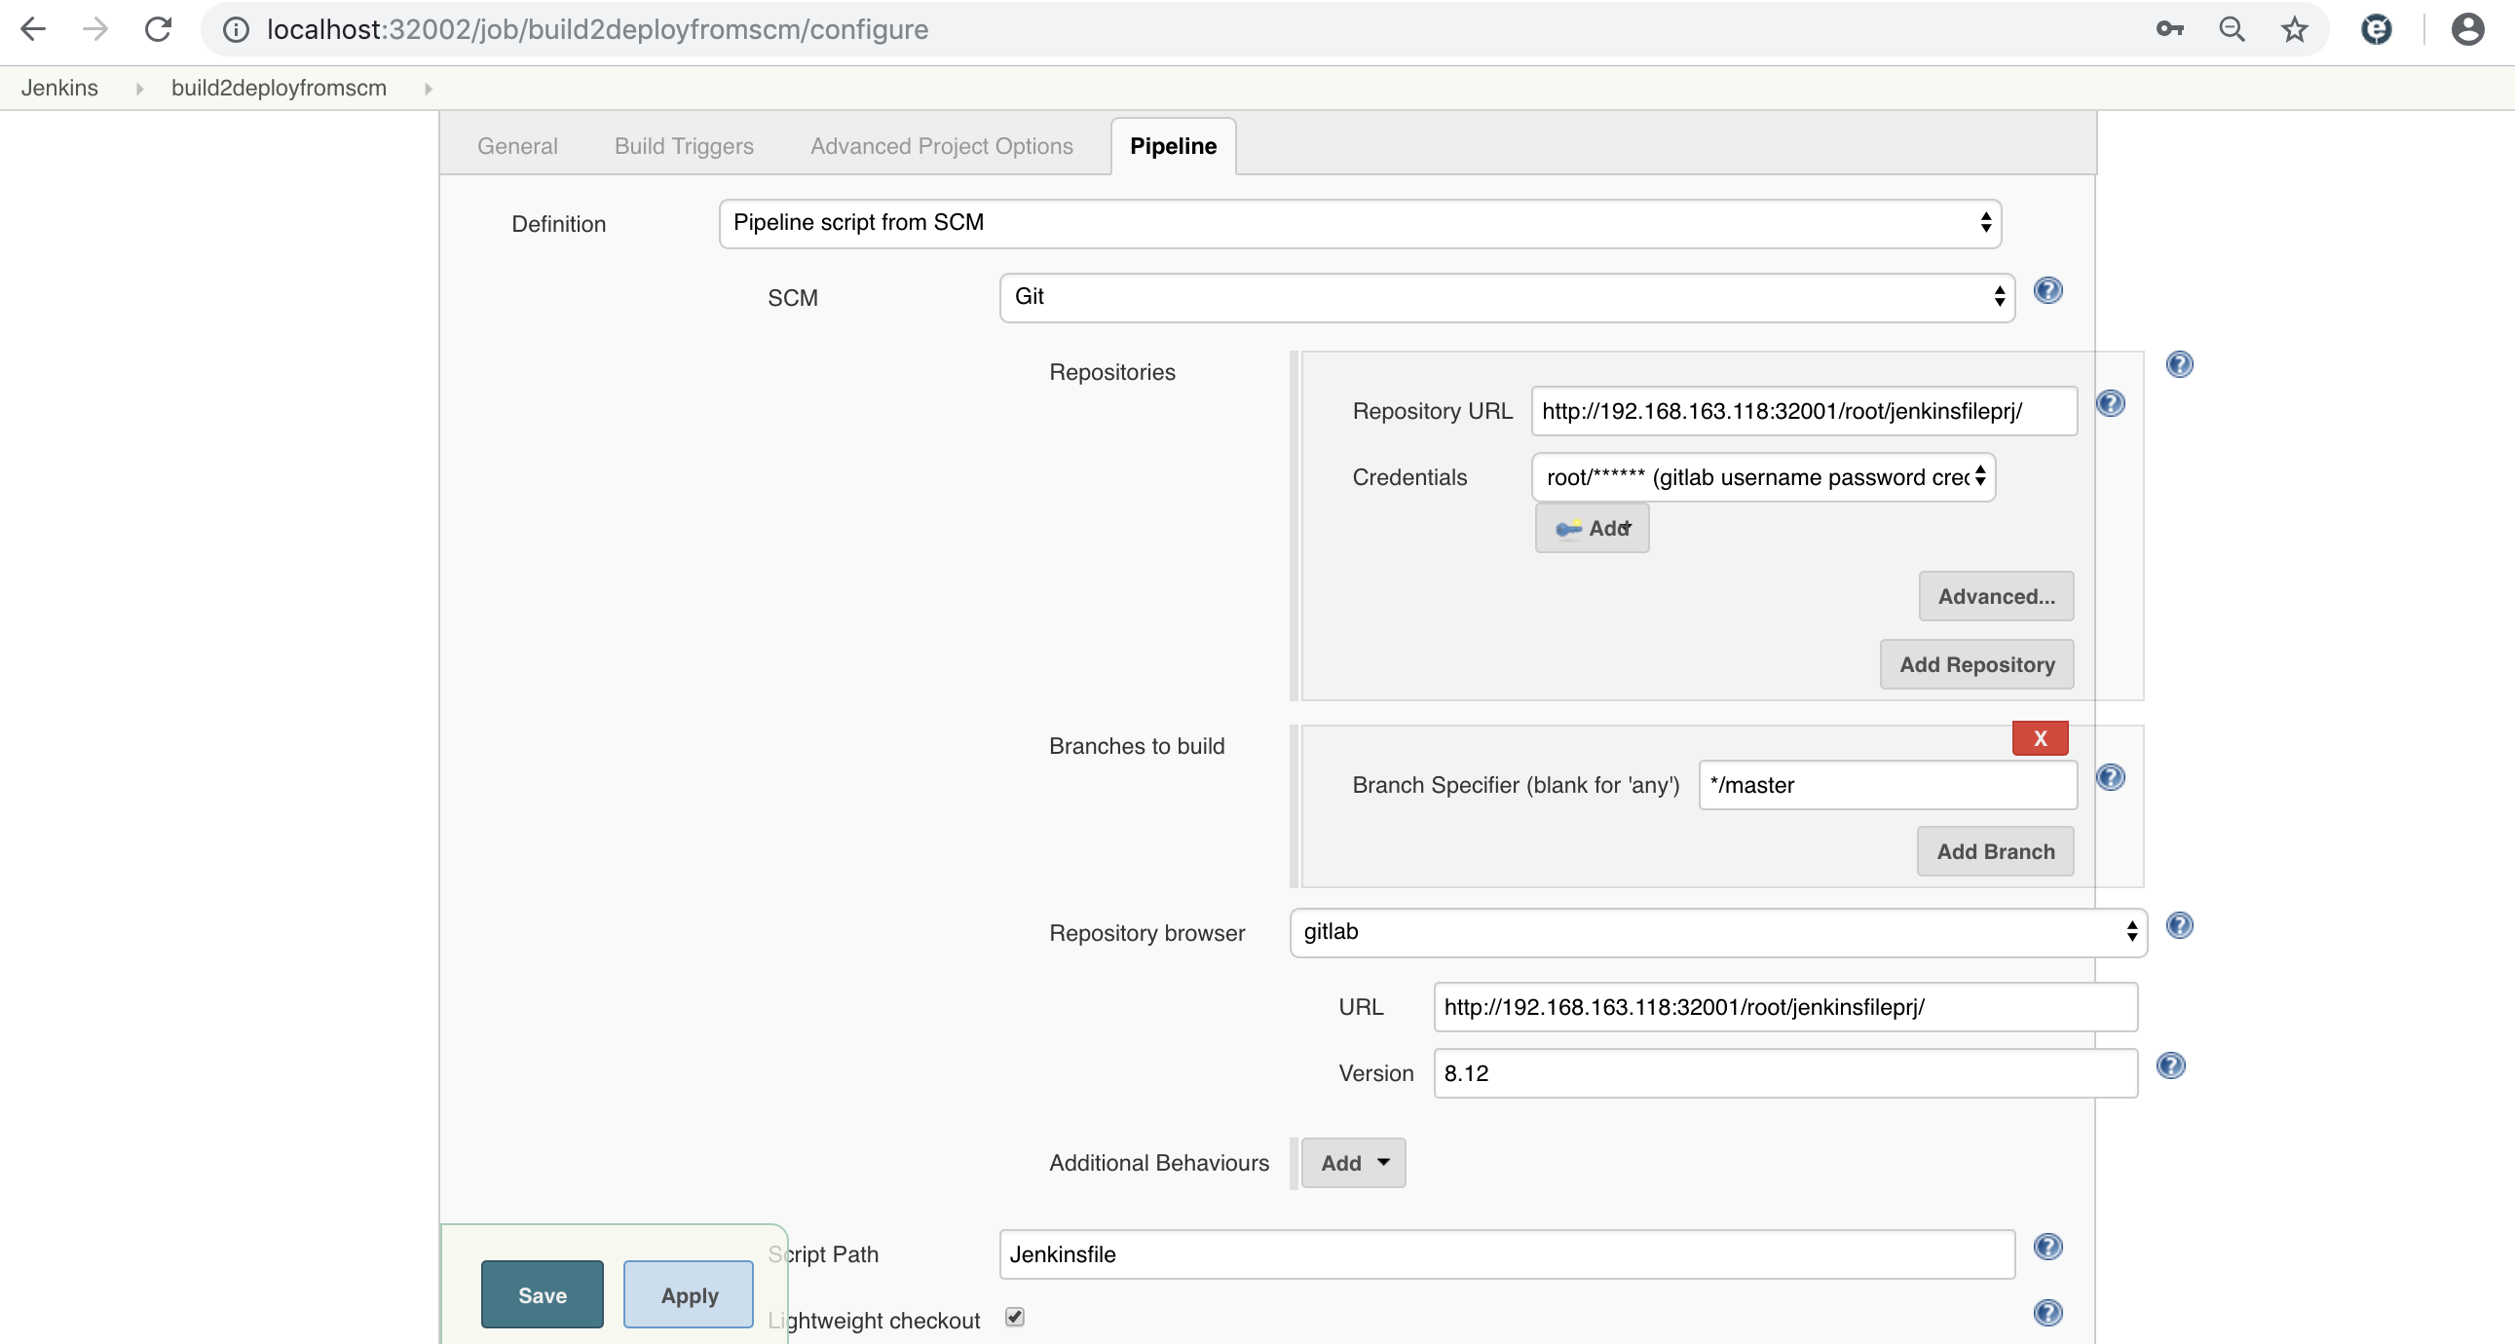
Task: Click help icon next to Version field
Action: (2169, 1065)
